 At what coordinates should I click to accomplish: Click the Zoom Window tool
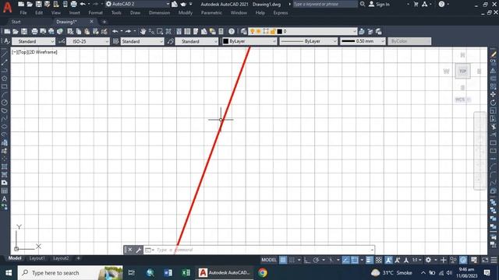pyautogui.click(x=160, y=31)
